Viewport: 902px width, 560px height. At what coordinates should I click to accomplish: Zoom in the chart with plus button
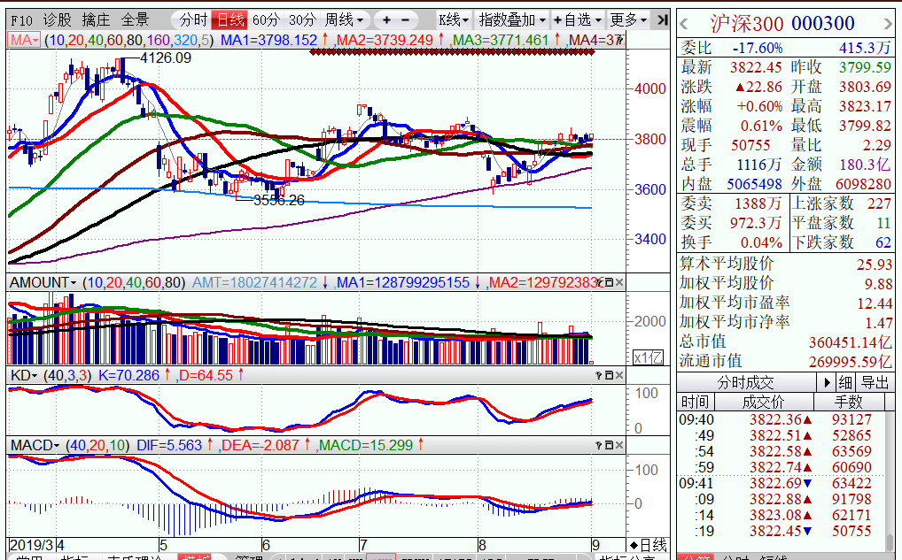(386, 20)
